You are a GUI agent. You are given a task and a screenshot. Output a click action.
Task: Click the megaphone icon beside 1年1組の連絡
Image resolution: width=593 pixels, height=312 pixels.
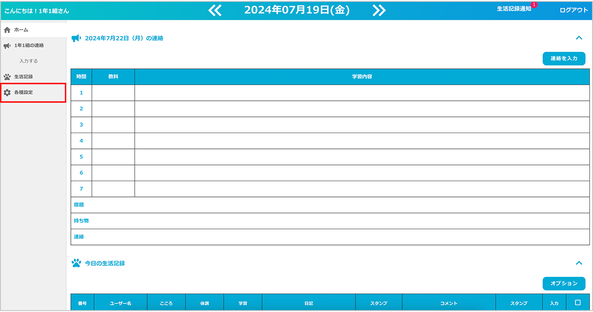coord(7,45)
